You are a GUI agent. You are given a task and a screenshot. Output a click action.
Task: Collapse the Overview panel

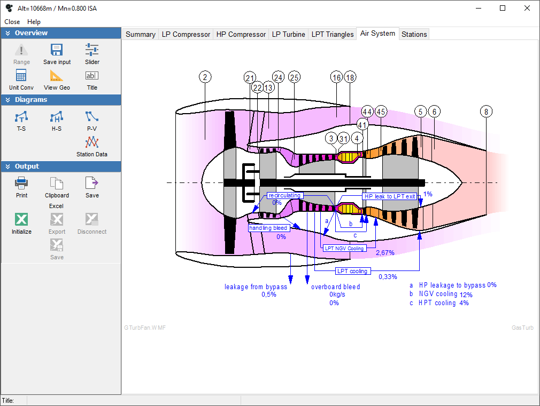(x=6, y=33)
